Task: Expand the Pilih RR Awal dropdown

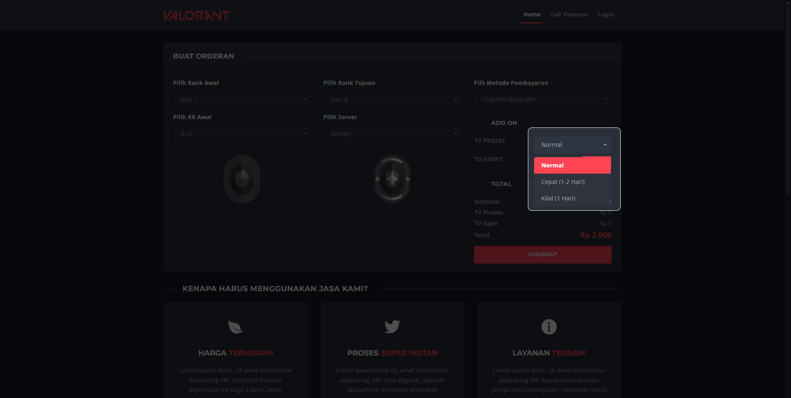Action: 242,134
